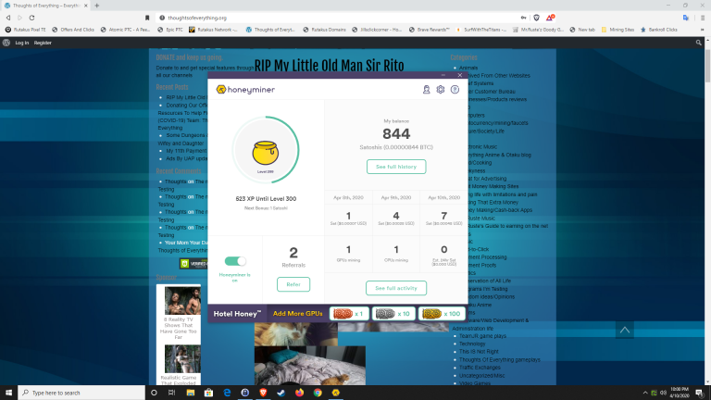Click the honey pot level icon
The height and width of the screenshot is (400, 711).
coord(266,153)
